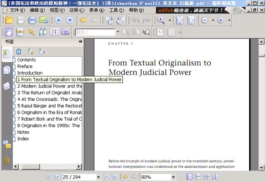Open the 视图(V) menu

click(57, 10)
